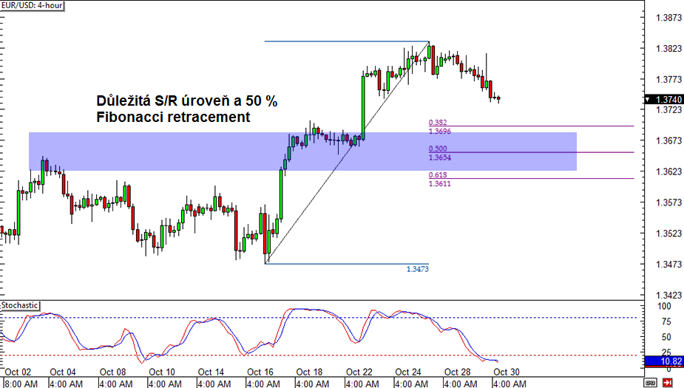The height and width of the screenshot is (388, 684).
Task: Click the 1.3473 swing low price label
Action: 418,269
